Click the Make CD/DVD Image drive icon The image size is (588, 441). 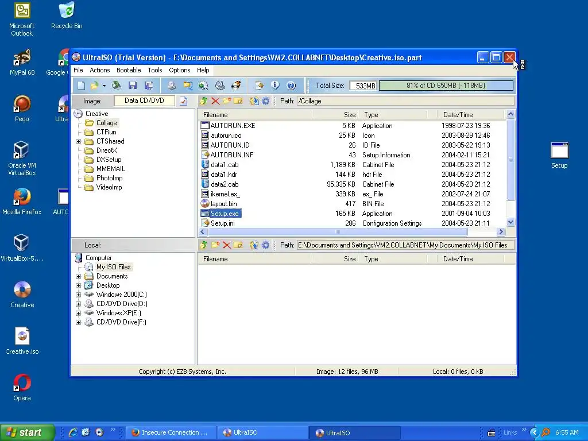[x=172, y=86]
